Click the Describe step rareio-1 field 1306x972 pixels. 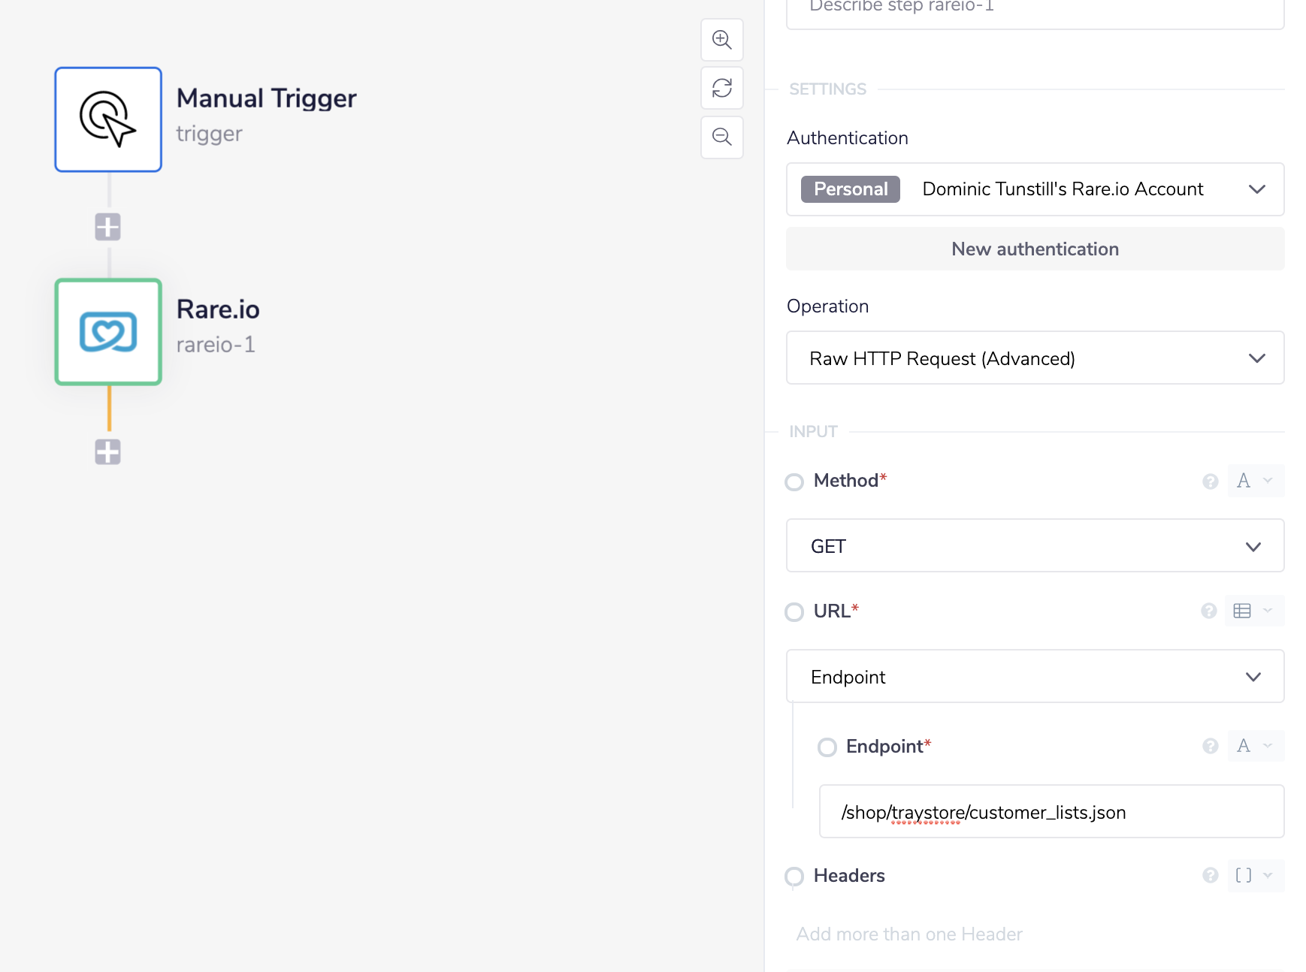(x=1035, y=9)
